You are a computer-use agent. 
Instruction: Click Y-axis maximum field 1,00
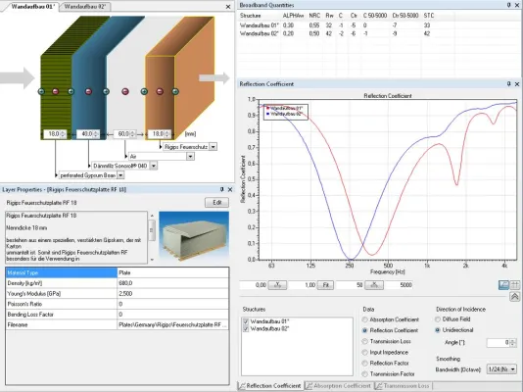(303, 285)
